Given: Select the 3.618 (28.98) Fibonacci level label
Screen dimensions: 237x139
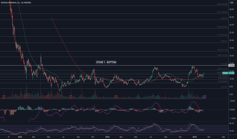Looking at the screenshot, I should coord(222,4).
